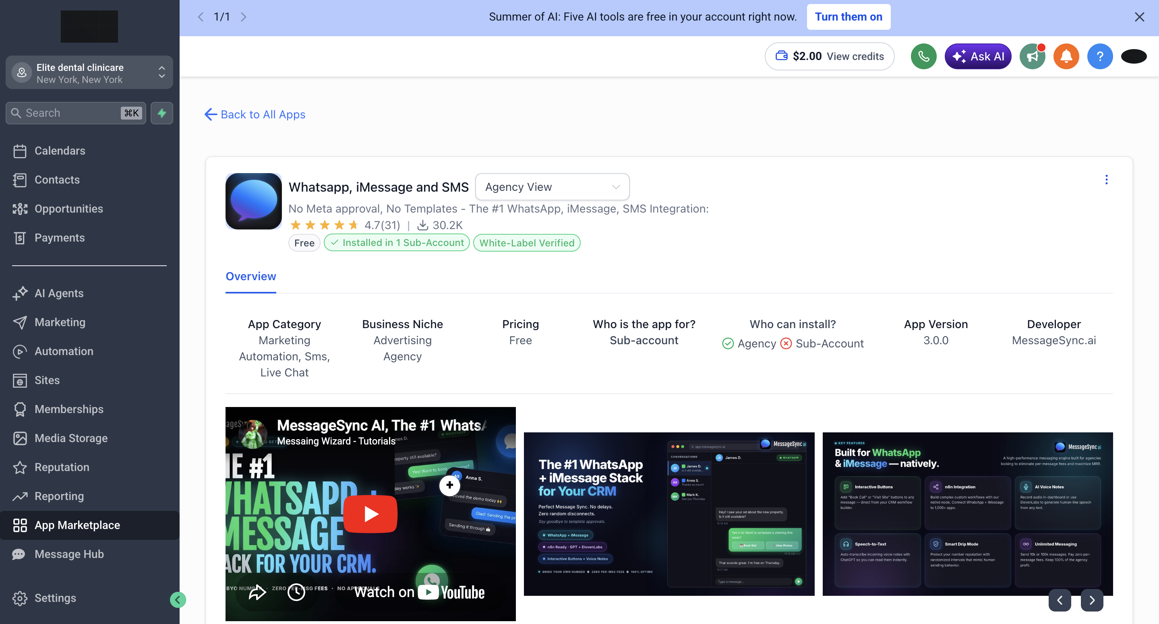Screen dimensions: 1159x624
Task: Open the help question mark icon
Action: click(x=1100, y=56)
